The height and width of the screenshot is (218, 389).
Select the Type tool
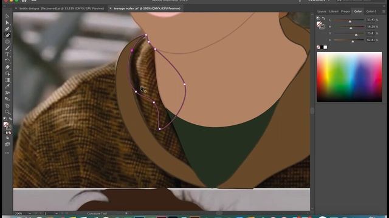point(7,54)
